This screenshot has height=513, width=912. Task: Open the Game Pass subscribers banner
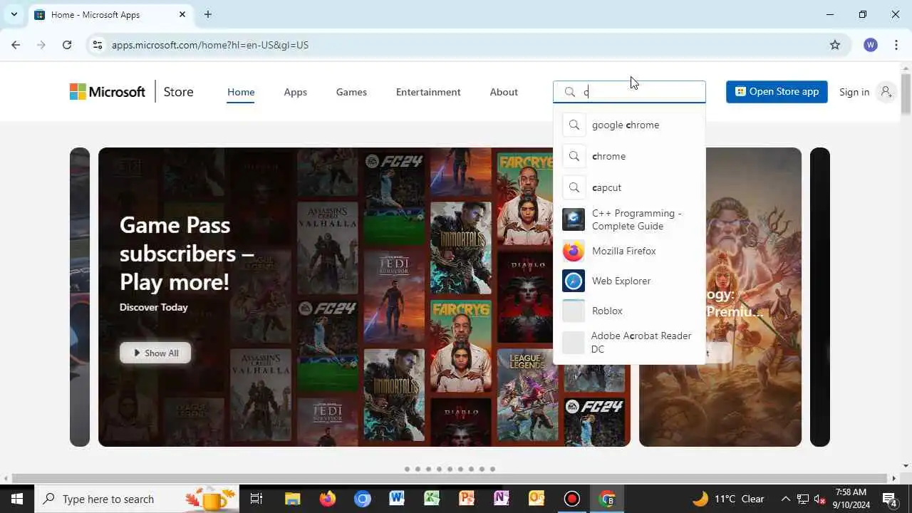click(x=364, y=297)
